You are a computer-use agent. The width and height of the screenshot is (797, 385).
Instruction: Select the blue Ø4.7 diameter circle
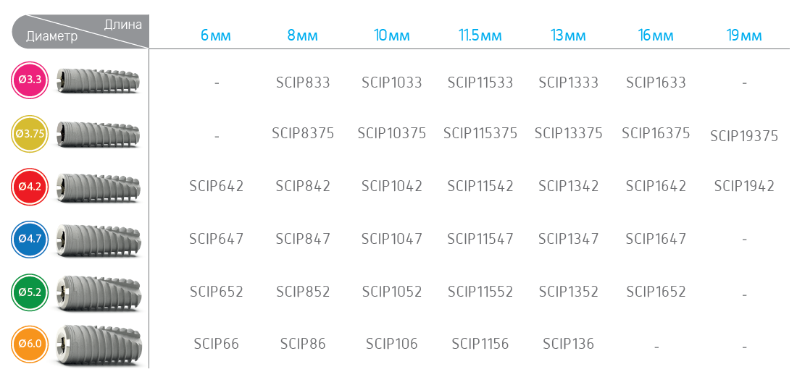point(30,239)
